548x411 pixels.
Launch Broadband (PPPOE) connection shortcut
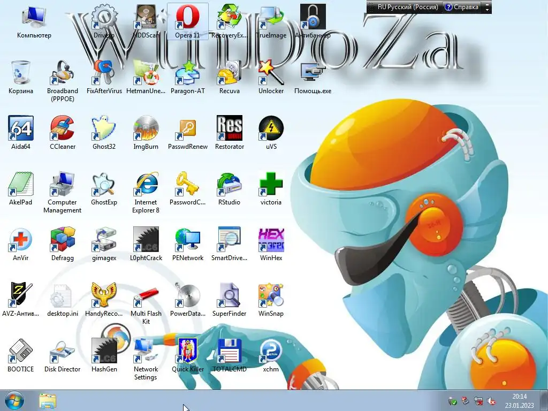[63, 81]
